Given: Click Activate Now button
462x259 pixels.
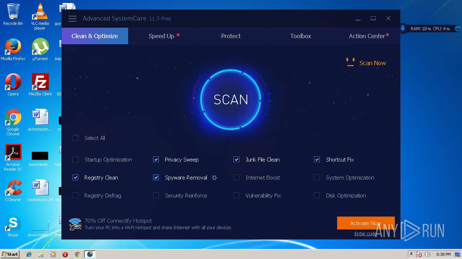Looking at the screenshot, I should coord(366,223).
